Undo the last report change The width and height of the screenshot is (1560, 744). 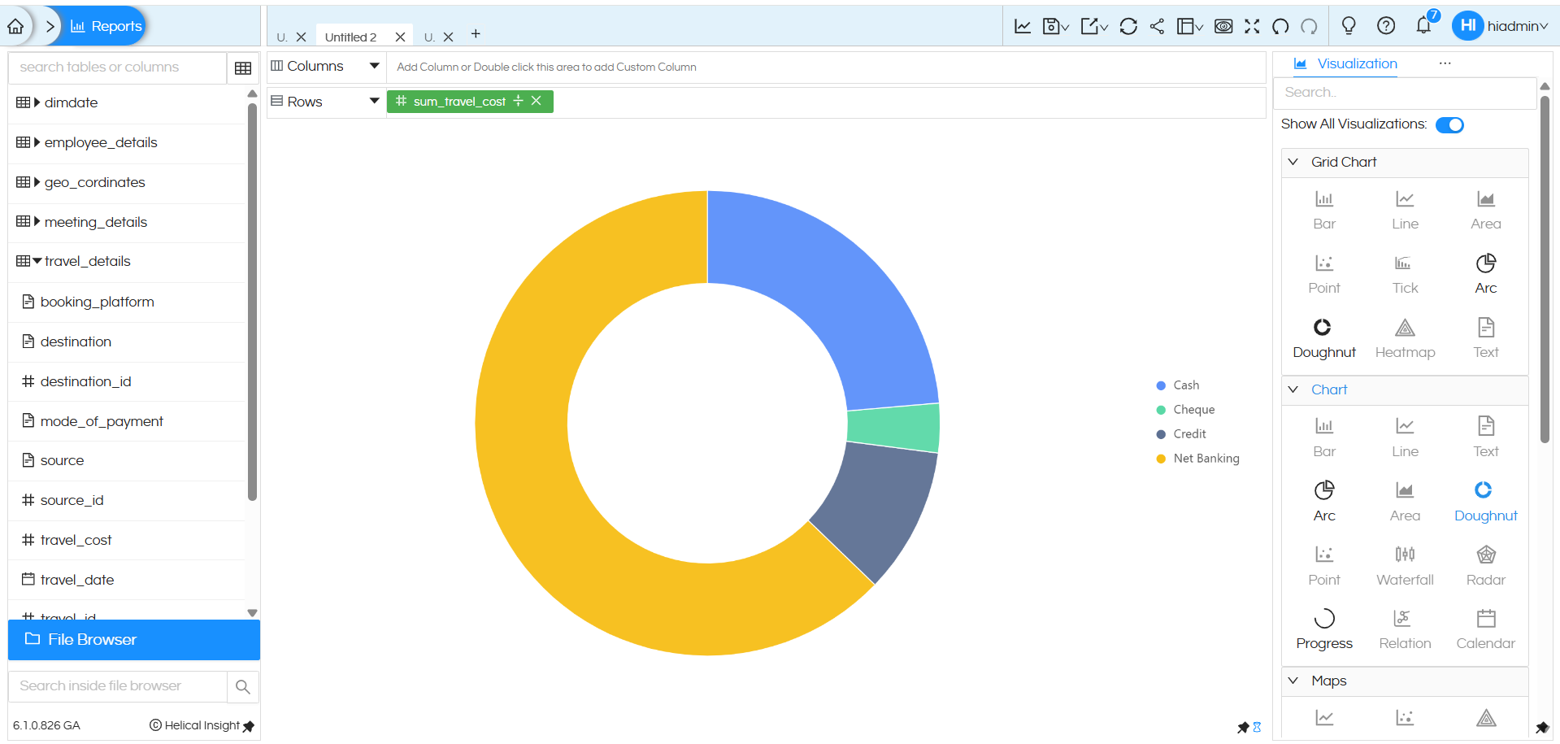click(x=1280, y=27)
